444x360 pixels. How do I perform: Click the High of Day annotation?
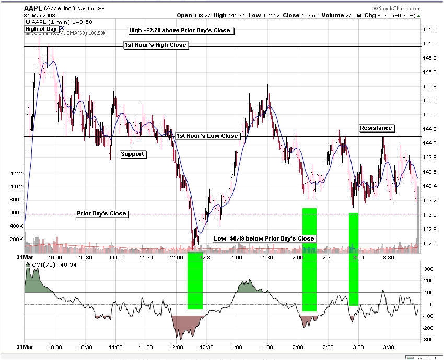click(41, 29)
